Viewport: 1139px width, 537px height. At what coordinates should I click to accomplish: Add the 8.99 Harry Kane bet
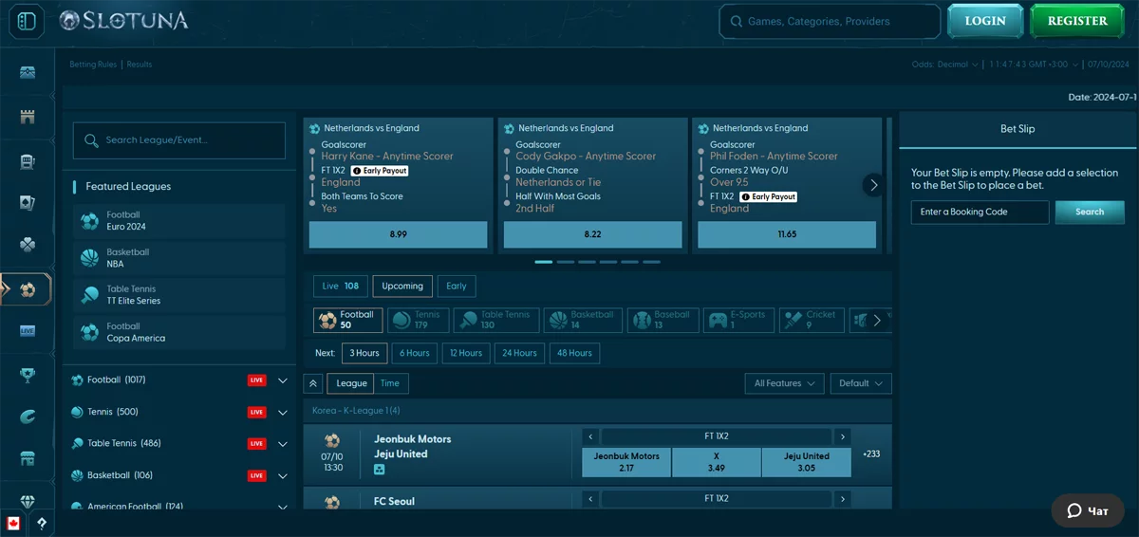coord(399,234)
